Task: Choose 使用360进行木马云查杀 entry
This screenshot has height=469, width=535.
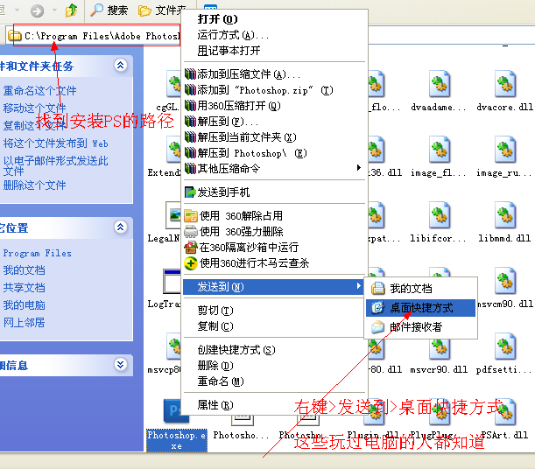Action: tap(275, 263)
